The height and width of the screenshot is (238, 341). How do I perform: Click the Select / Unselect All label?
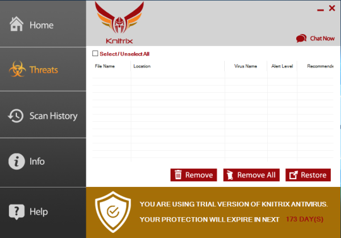[124, 54]
